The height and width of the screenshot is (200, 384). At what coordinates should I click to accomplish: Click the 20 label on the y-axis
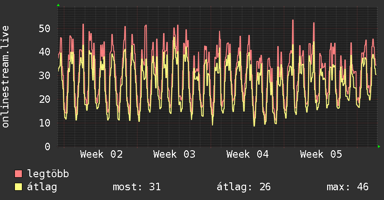(44, 99)
